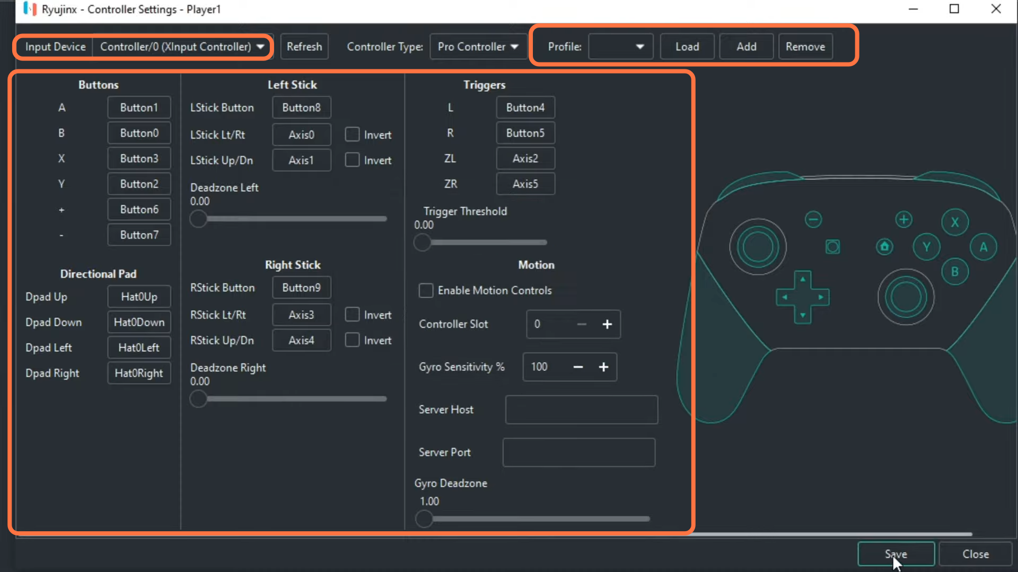This screenshot has height=572, width=1018.
Task: Click Add profile button
Action: tap(747, 47)
